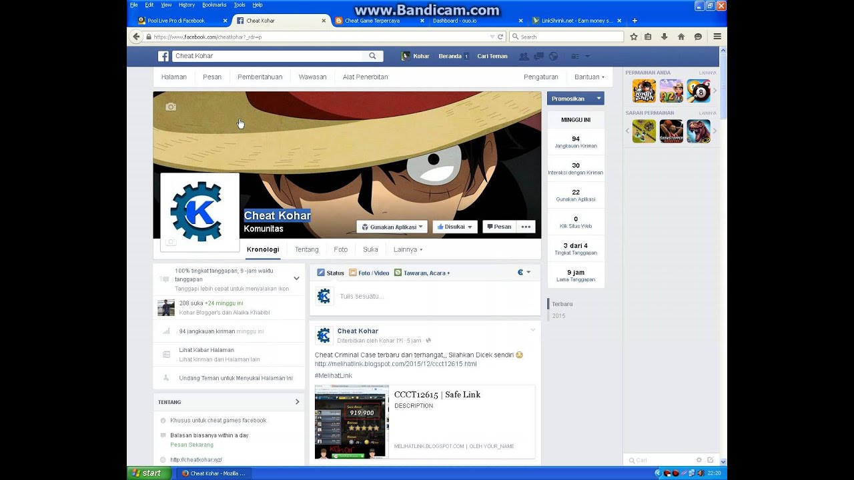Open the Bookmarks menu in Firefox
This screenshot has width=854, height=480.
pos(214,5)
